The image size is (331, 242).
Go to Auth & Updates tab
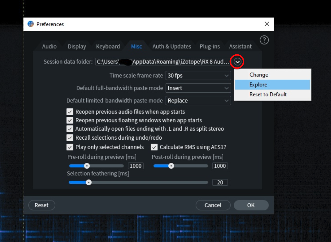pos(172,47)
